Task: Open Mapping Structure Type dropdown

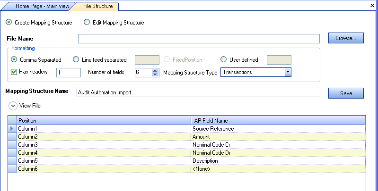Action: [288, 72]
